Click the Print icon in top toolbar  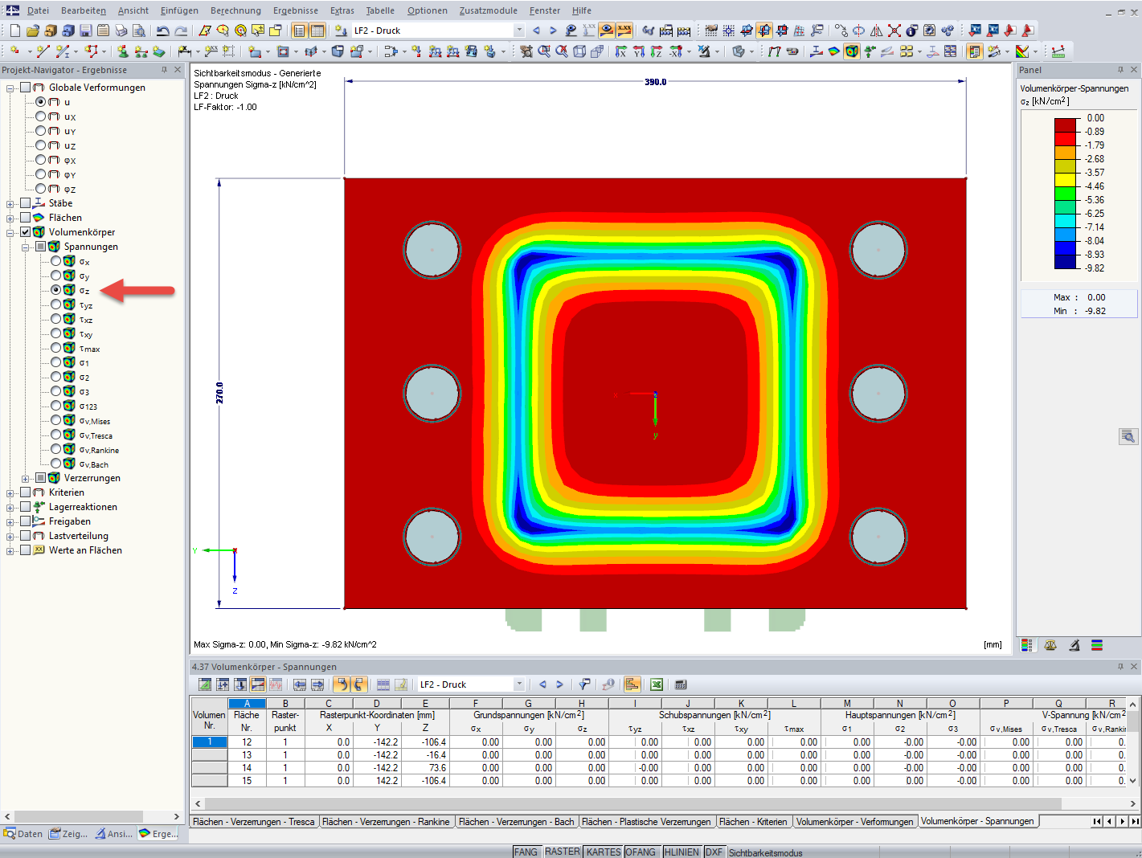tap(121, 31)
